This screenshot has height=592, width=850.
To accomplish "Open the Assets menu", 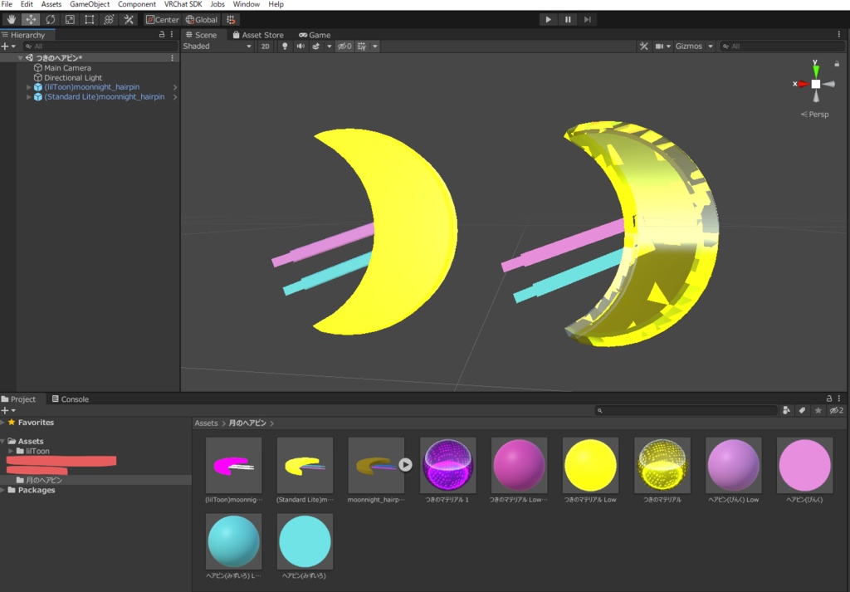I will coord(51,4).
